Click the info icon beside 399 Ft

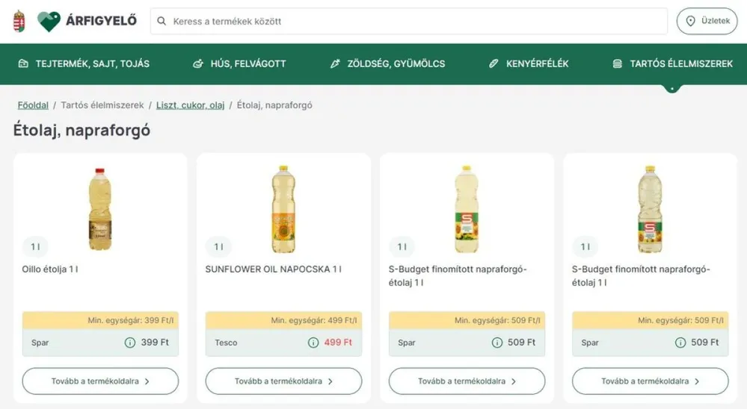pos(130,343)
